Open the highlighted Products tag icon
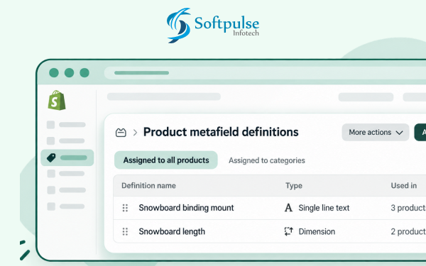 click(x=51, y=157)
